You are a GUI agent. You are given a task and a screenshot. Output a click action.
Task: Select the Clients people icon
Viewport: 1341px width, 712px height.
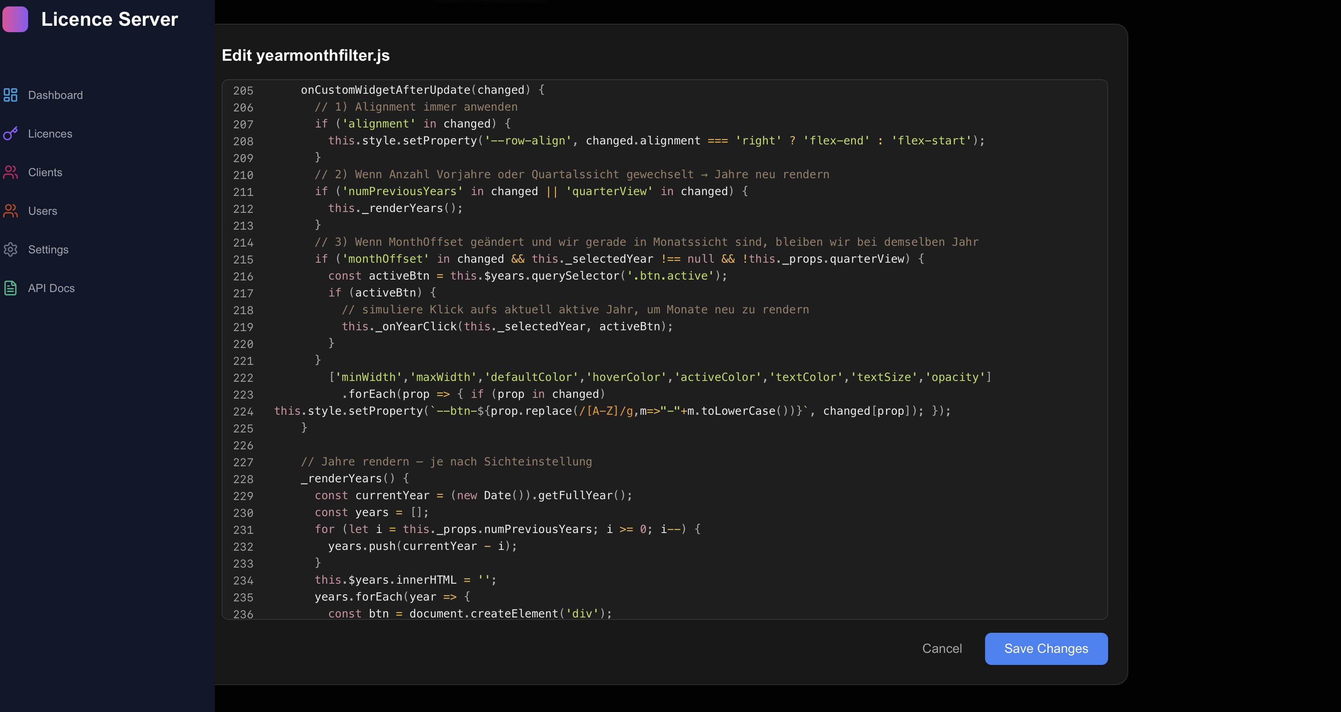[11, 172]
